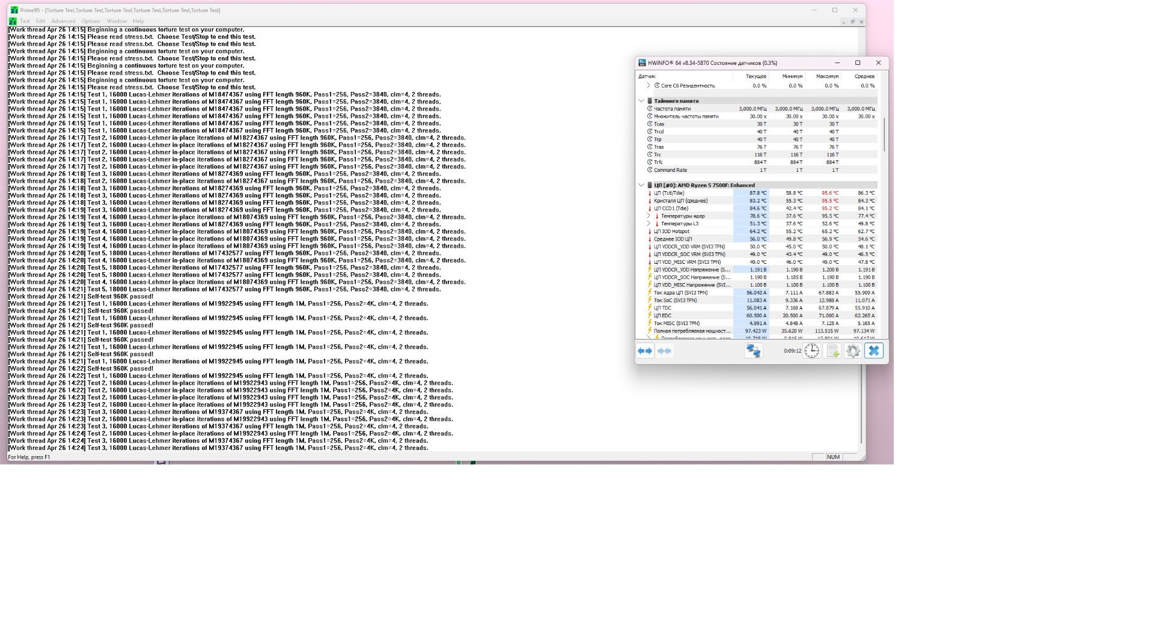Expand the core temperatures row
This screenshot has height=628, width=1154.
click(649, 216)
